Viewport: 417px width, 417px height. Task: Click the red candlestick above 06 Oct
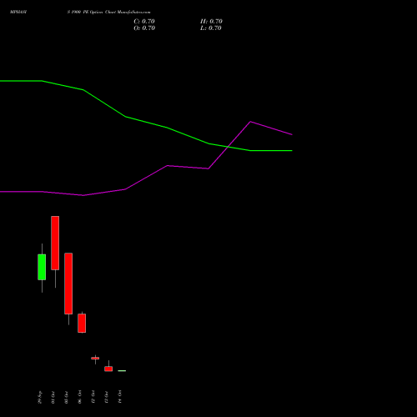pyautogui.click(x=82, y=323)
